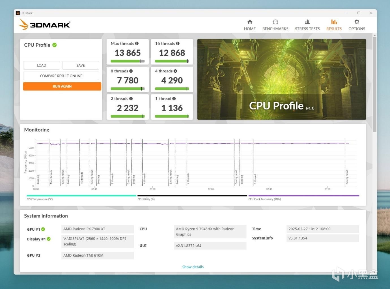Click the Time value 2025-02-27 10:12
Image resolution: width=390 pixels, height=289 pixels.
[x=323, y=229]
